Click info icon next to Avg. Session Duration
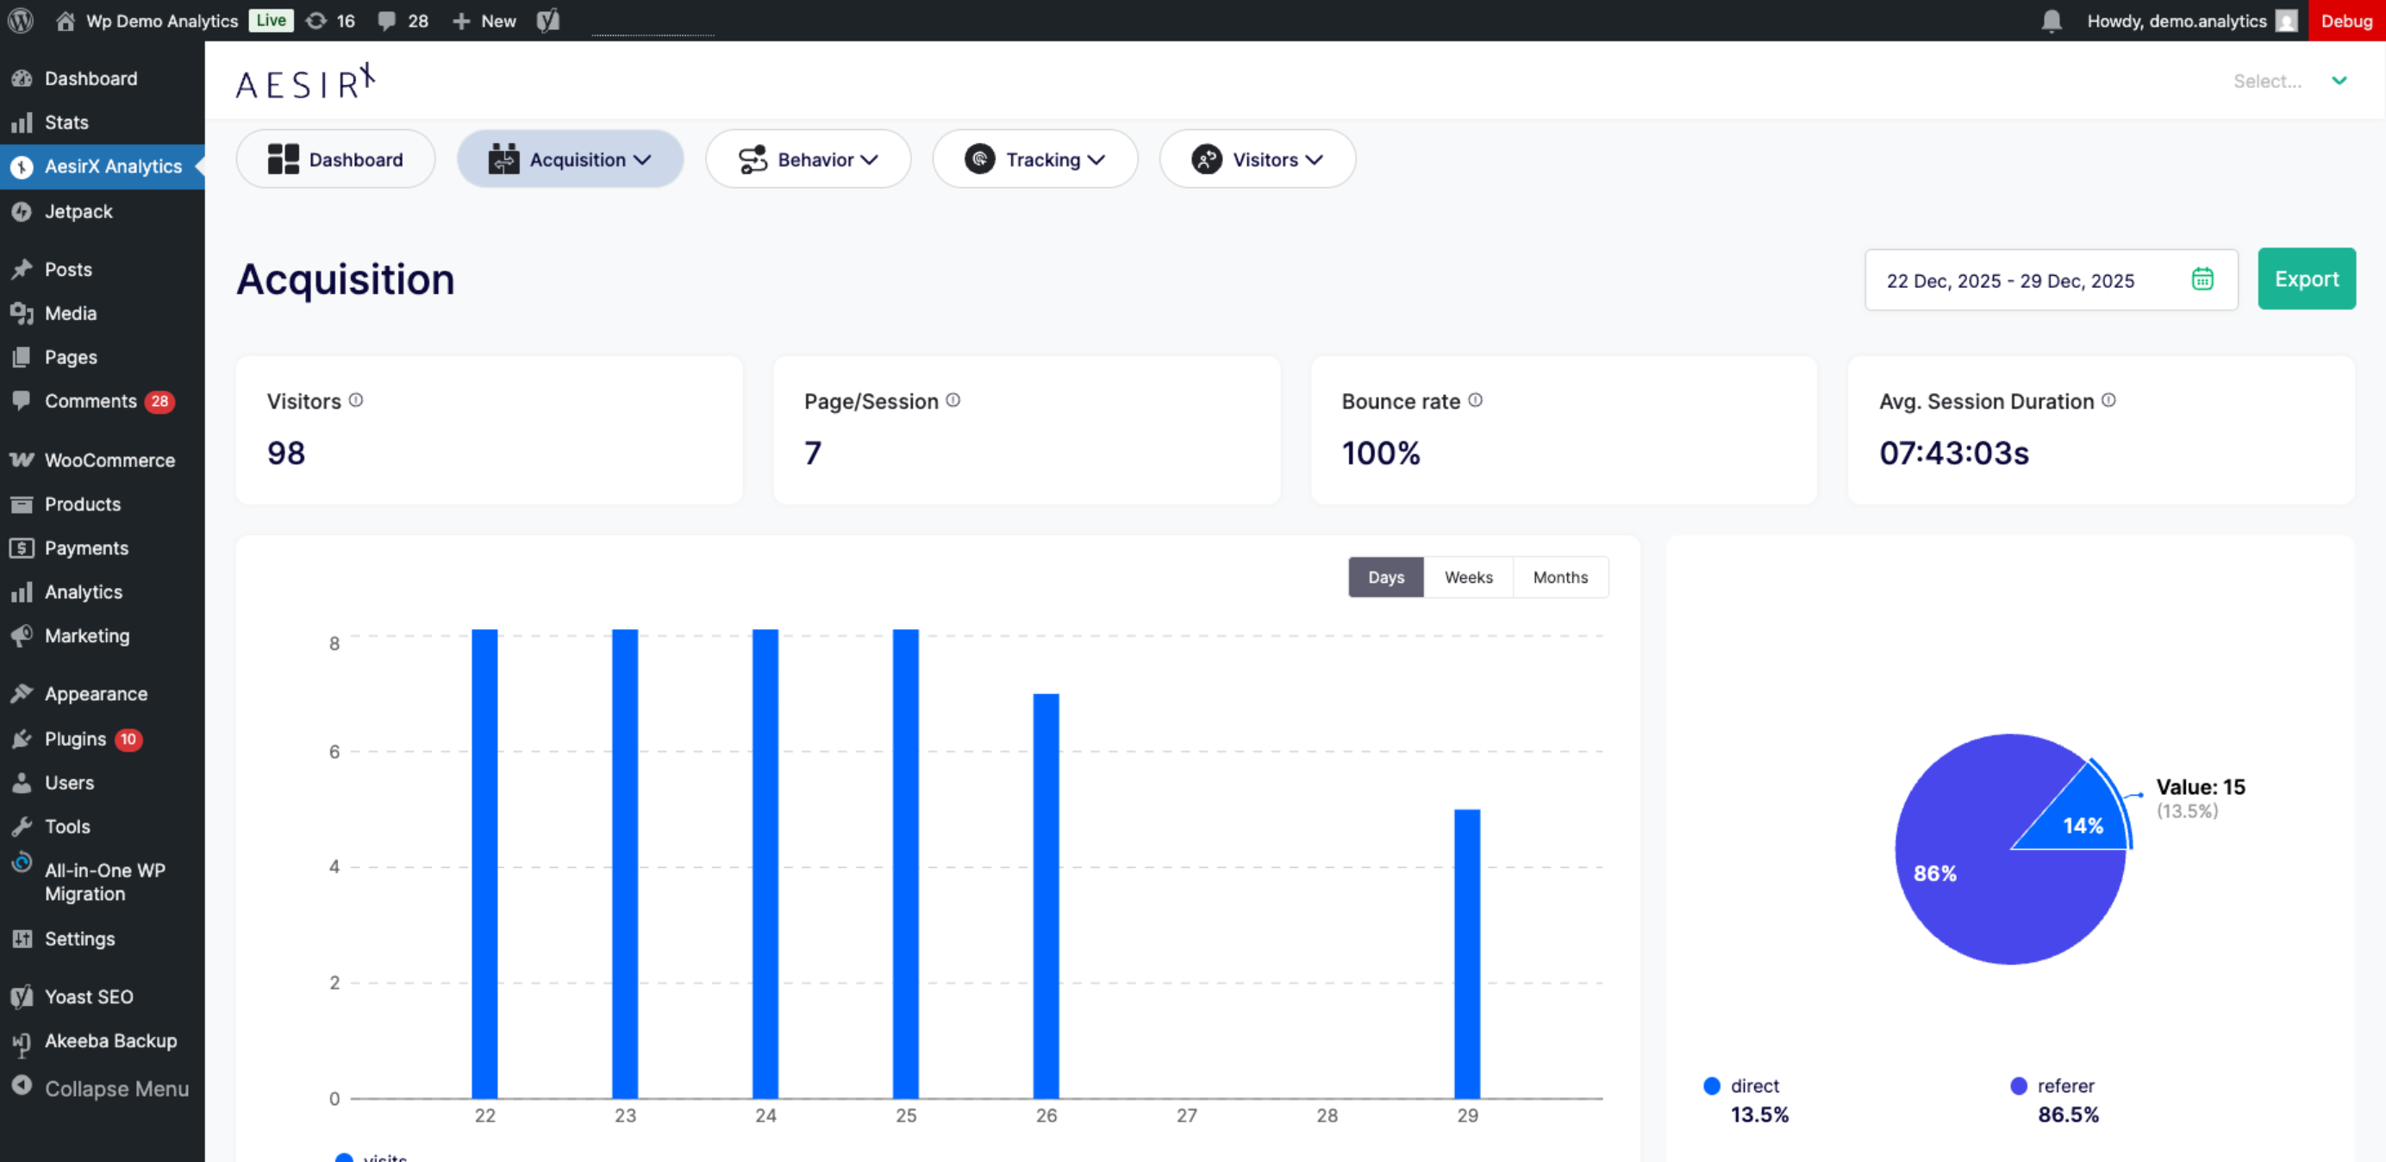Screen dimensions: 2386x1162 point(2108,400)
